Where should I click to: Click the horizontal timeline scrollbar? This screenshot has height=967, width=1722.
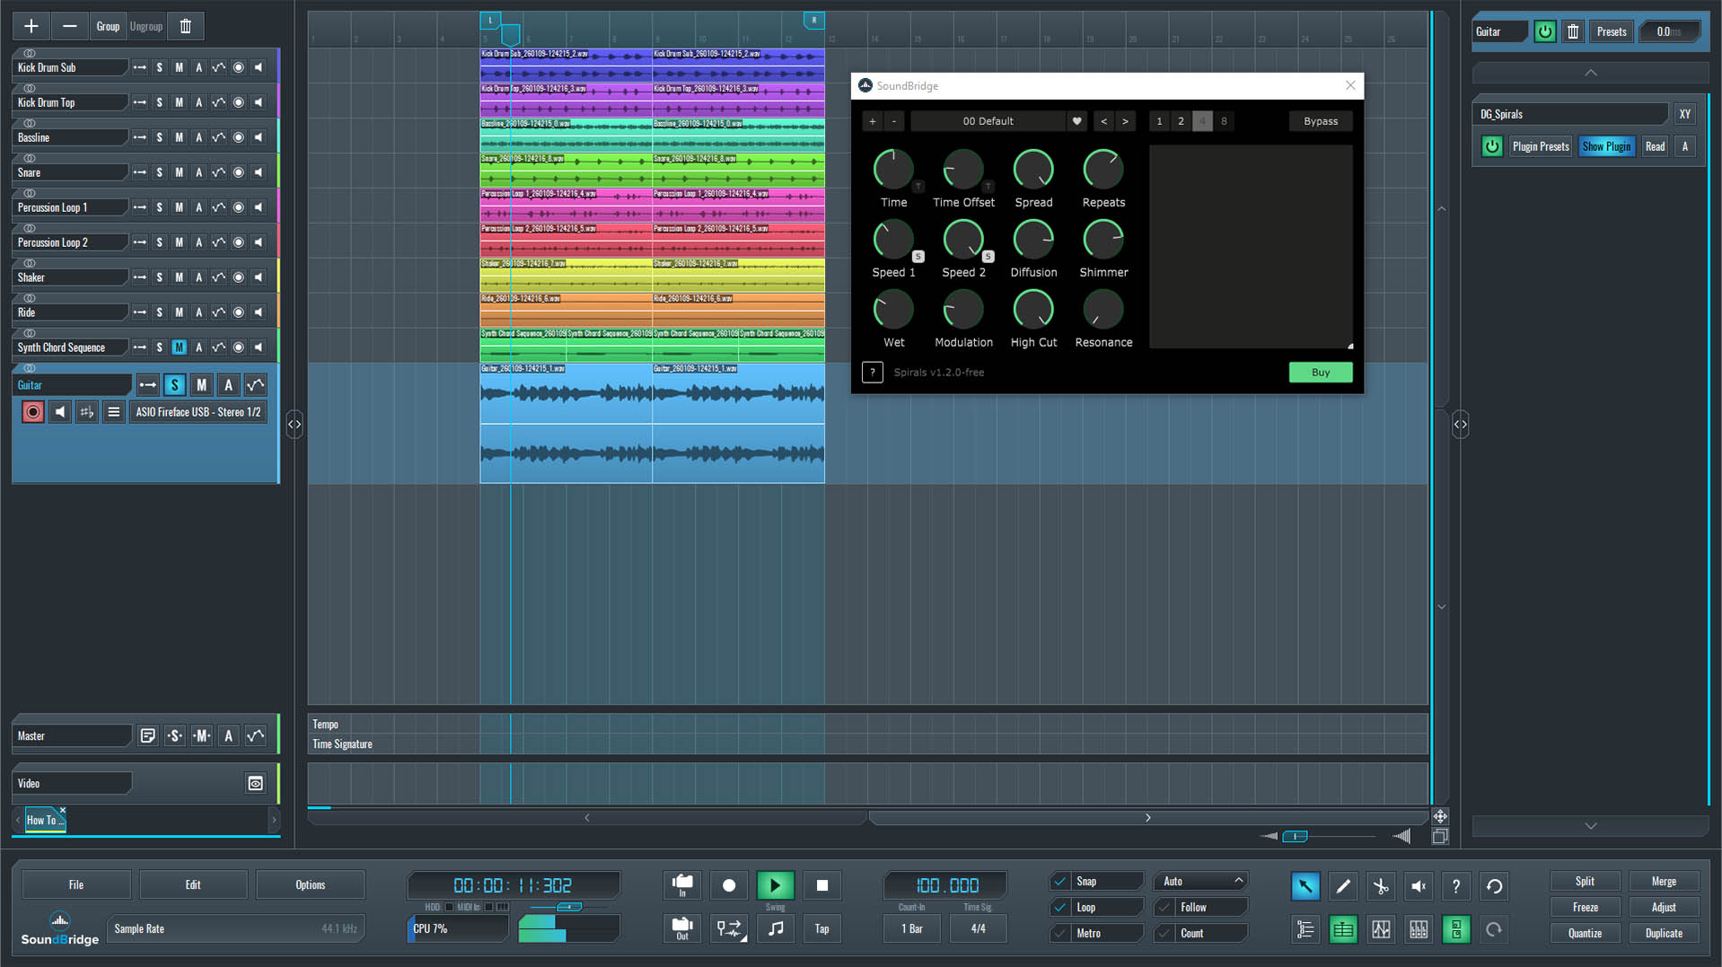tap(867, 818)
